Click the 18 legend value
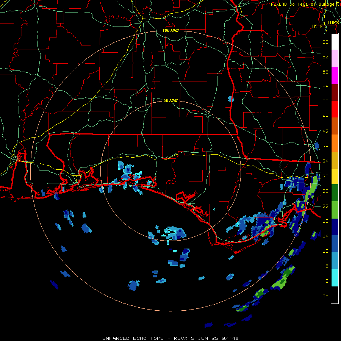 [x=325, y=221]
